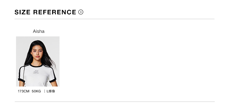
Task: Select the model name Aisha
Action: point(39,31)
